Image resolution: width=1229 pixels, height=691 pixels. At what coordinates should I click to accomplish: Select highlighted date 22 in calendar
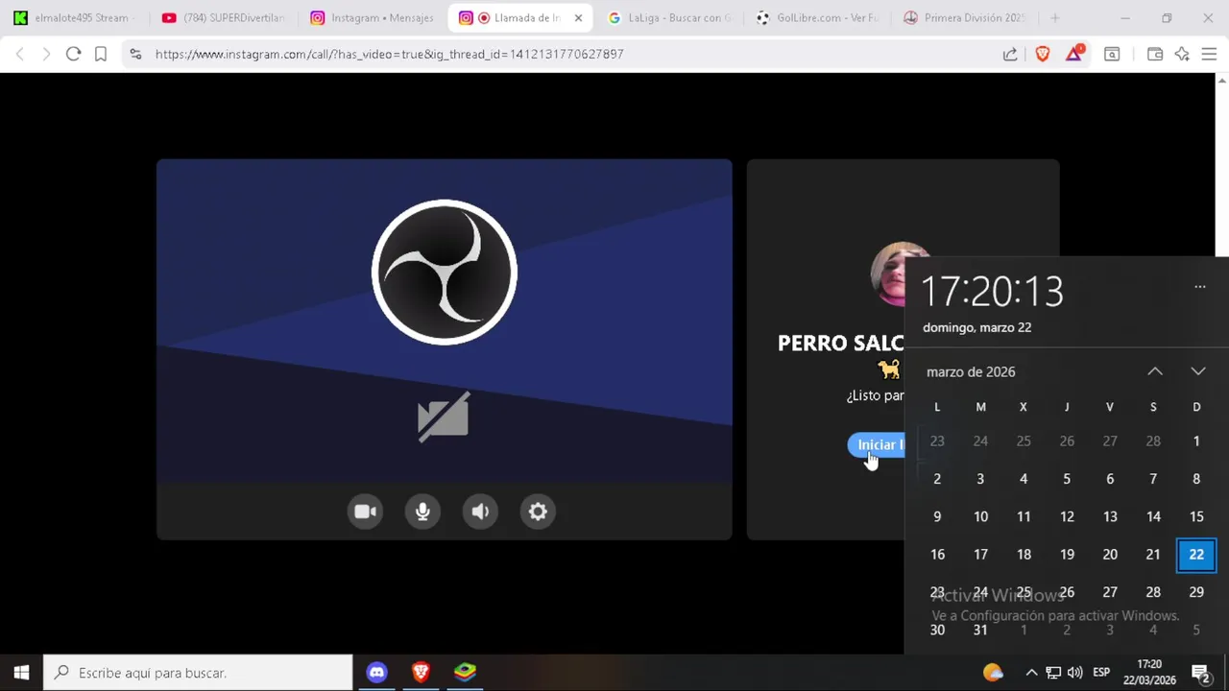1196,555
